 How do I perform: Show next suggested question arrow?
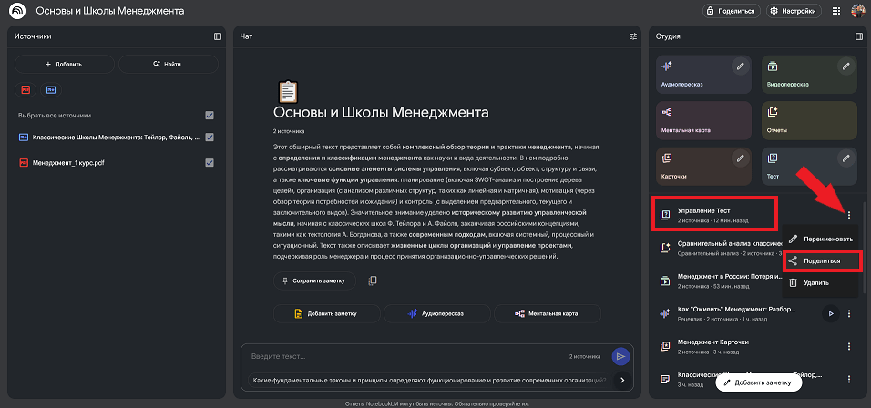pyautogui.click(x=622, y=381)
